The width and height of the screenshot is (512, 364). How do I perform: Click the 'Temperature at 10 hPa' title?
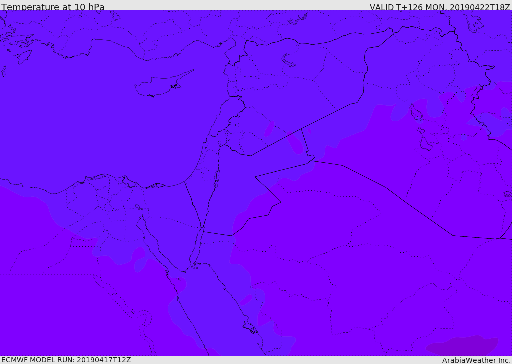click(x=53, y=7)
